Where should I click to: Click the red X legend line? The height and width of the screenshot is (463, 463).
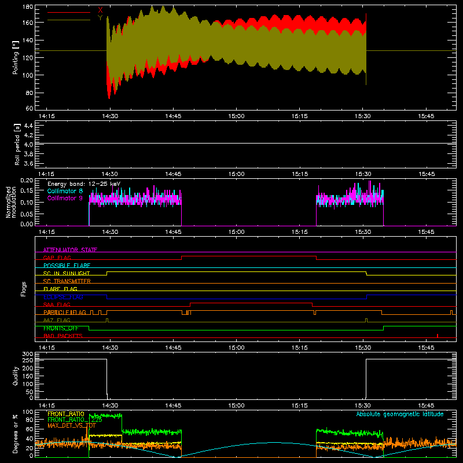(69, 12)
